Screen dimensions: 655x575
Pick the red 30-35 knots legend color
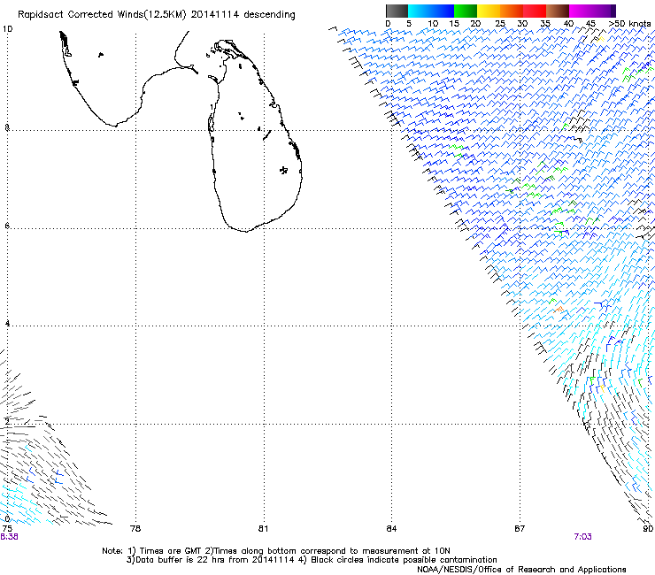[535, 11]
